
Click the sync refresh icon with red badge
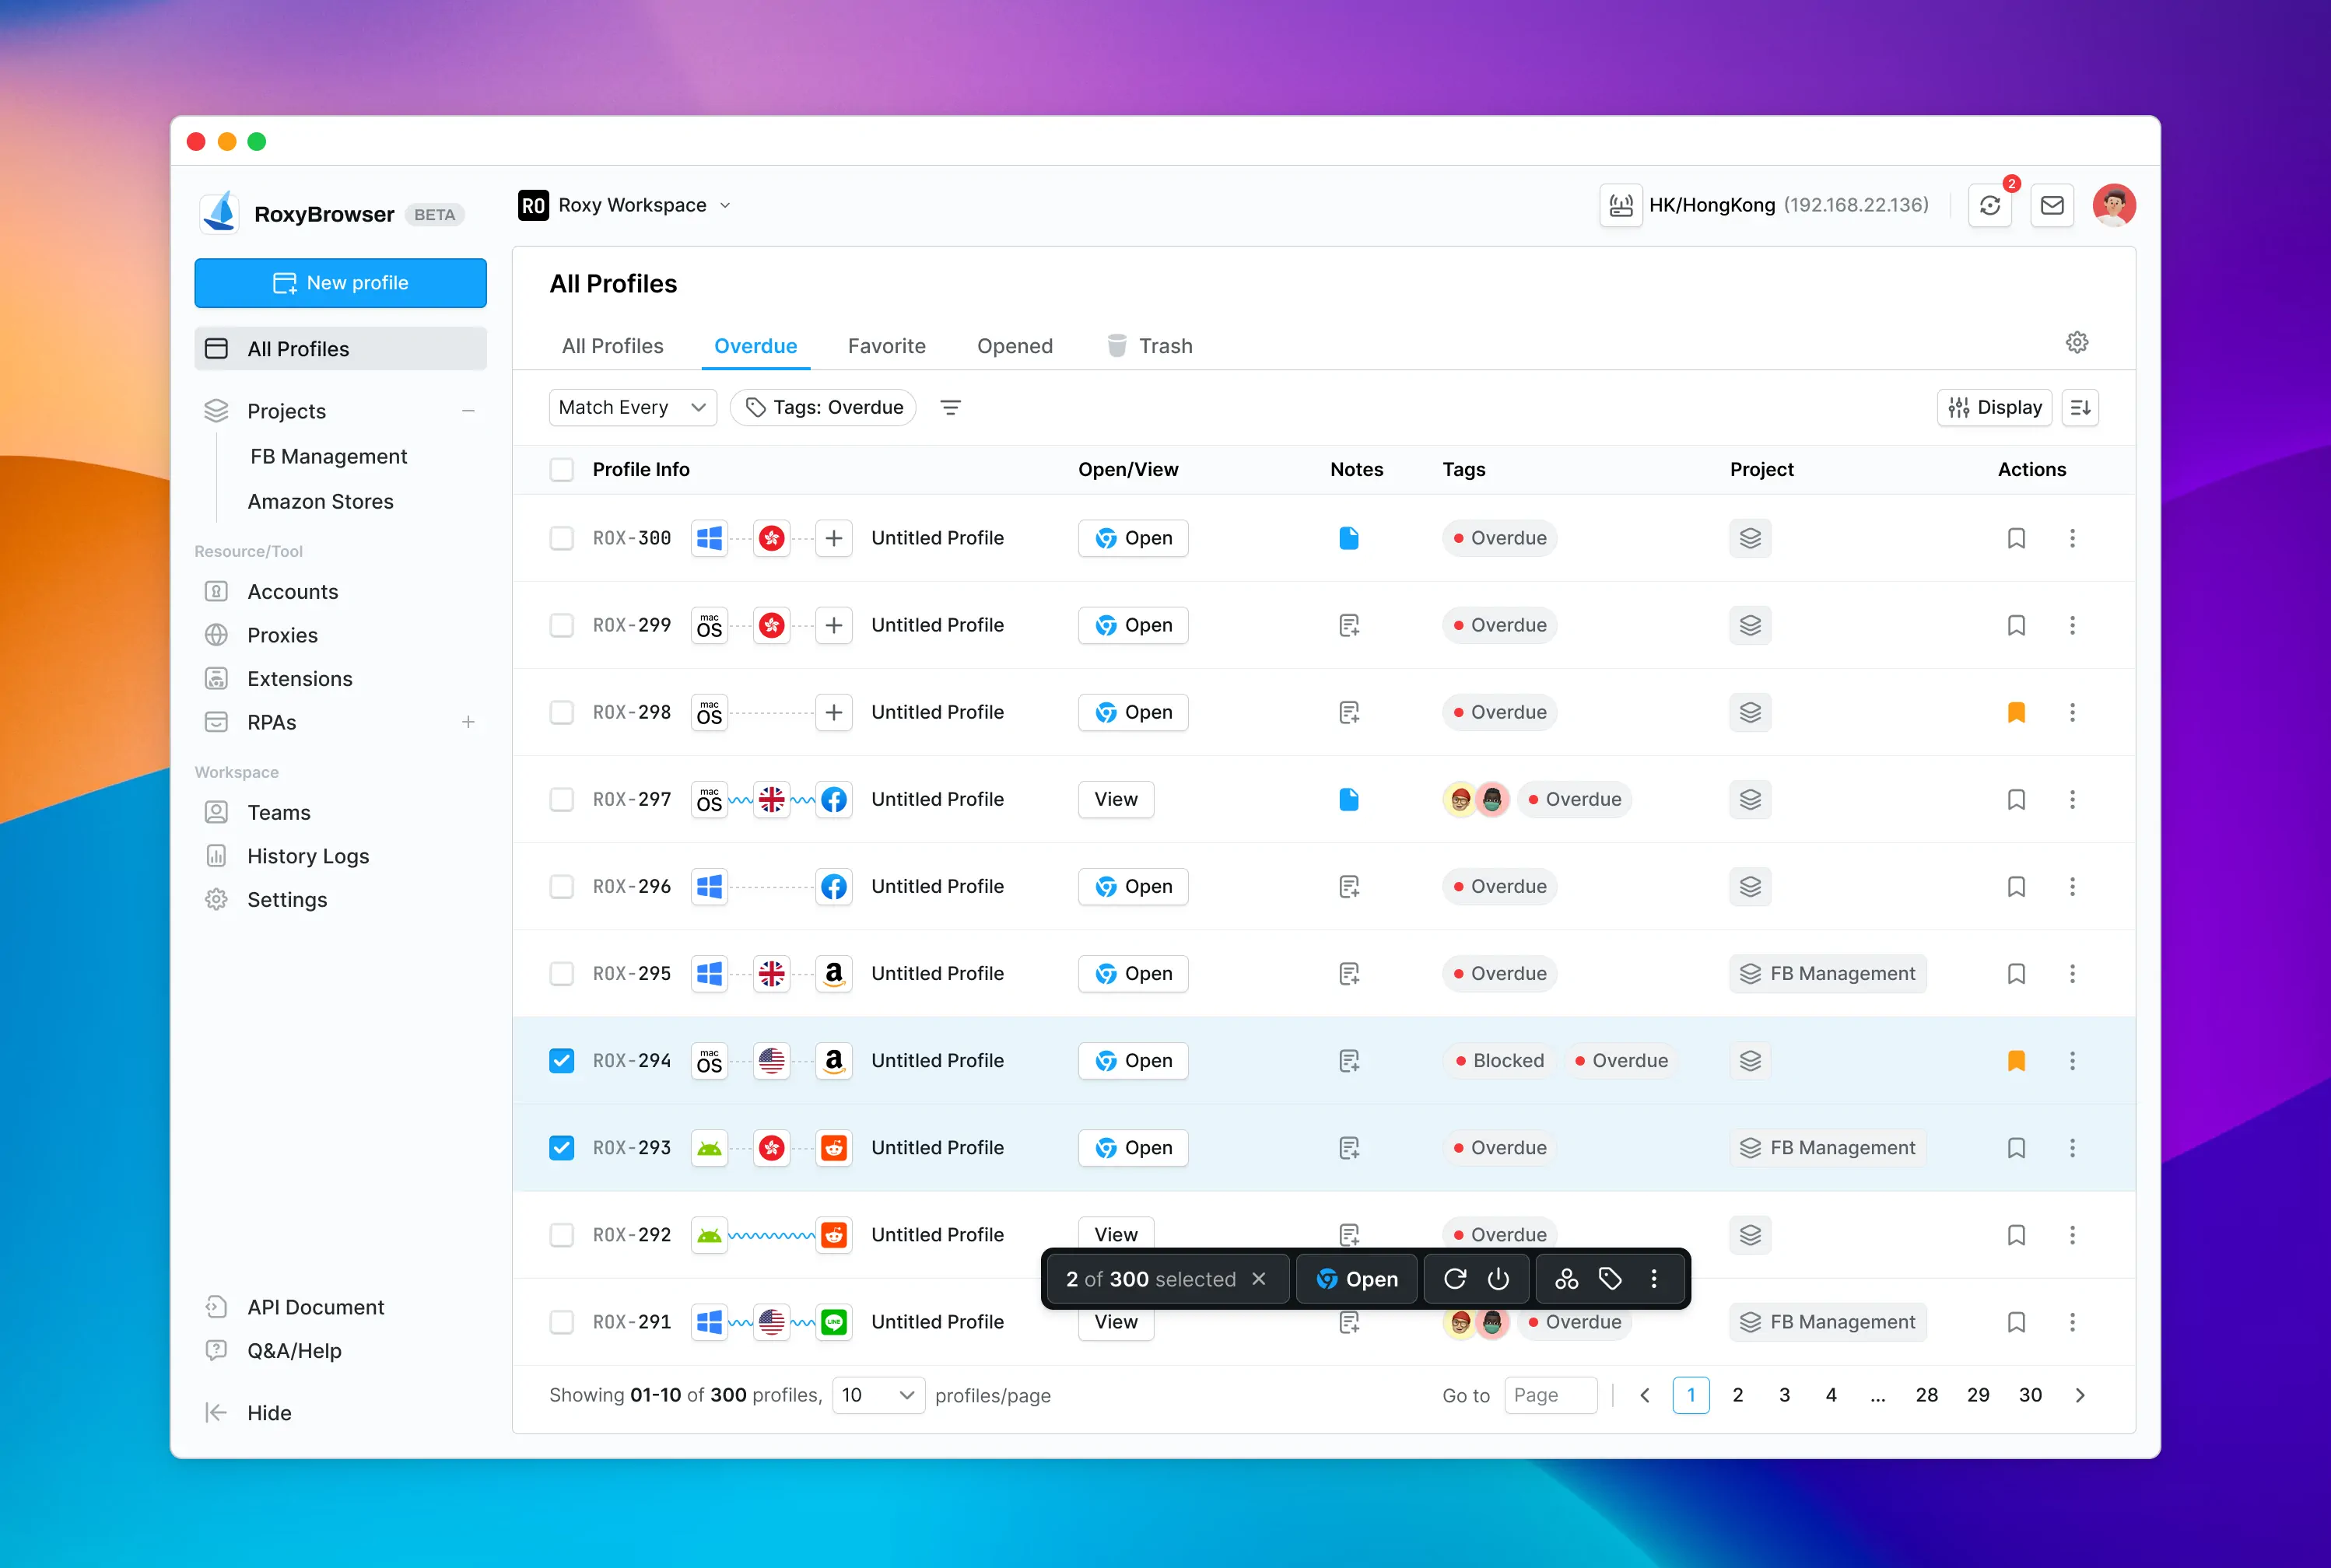[x=1989, y=205]
